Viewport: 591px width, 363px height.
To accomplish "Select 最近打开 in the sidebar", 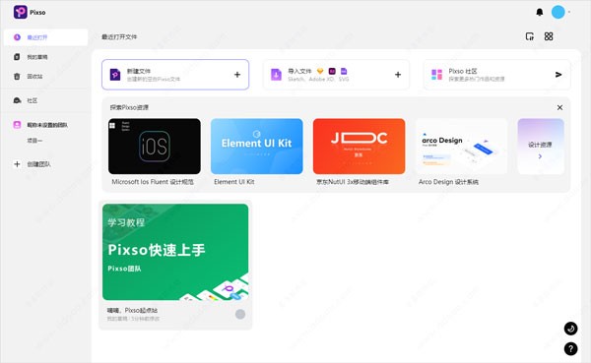I will [45, 37].
